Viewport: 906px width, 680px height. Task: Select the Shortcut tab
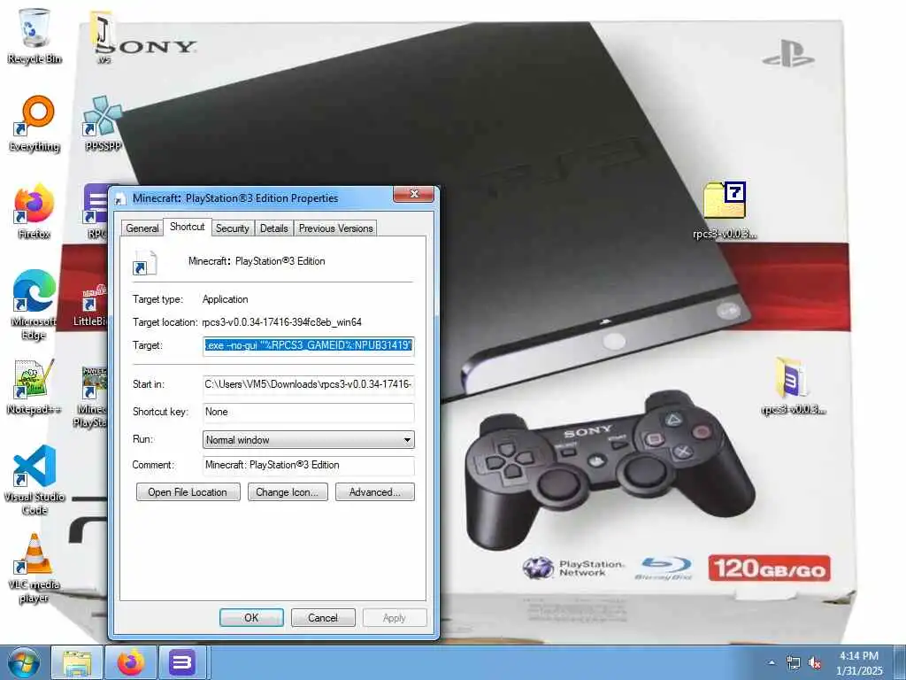tap(188, 227)
